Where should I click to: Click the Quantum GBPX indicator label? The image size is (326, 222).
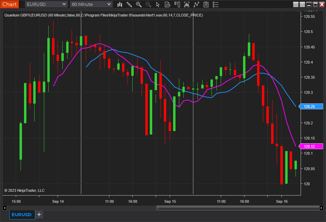point(104,15)
